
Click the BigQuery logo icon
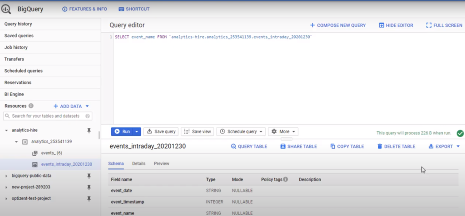click(7, 9)
